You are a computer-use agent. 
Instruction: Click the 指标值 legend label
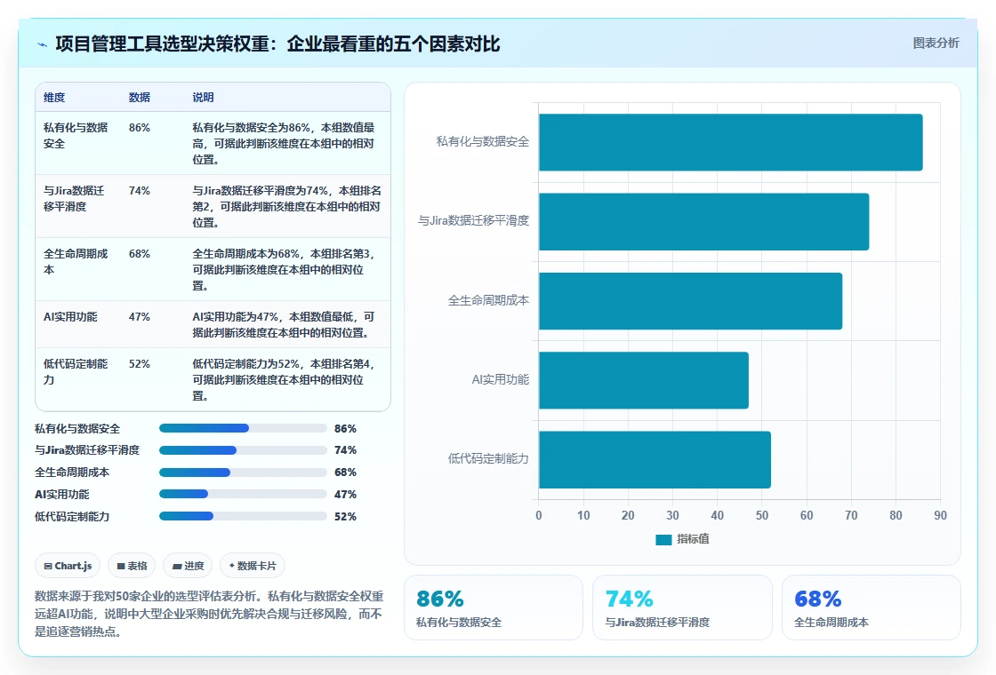693,539
